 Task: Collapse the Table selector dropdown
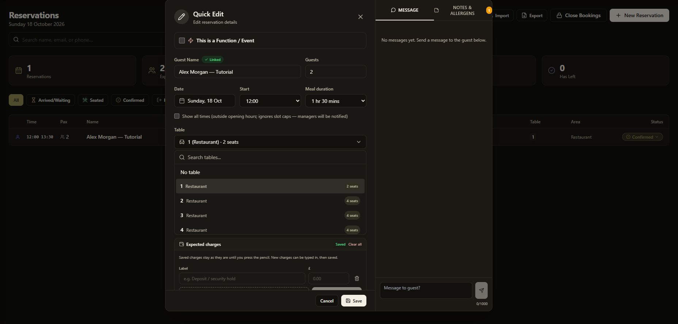(270, 142)
